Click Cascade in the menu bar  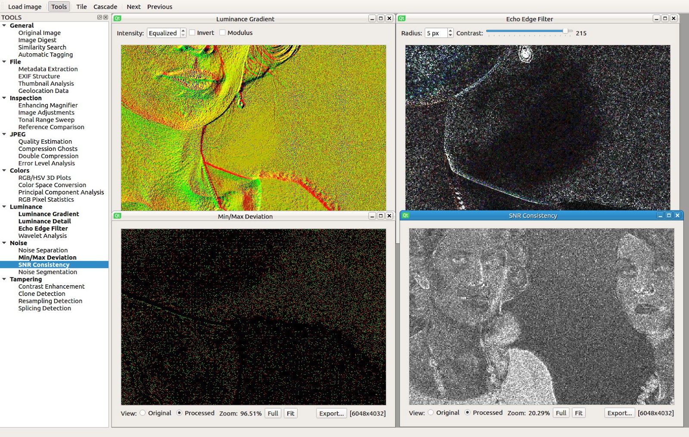105,6
